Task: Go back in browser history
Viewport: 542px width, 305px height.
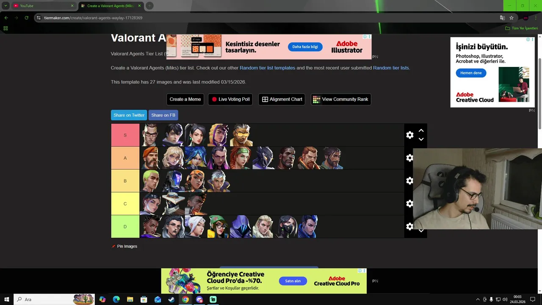Action: pos(6,18)
